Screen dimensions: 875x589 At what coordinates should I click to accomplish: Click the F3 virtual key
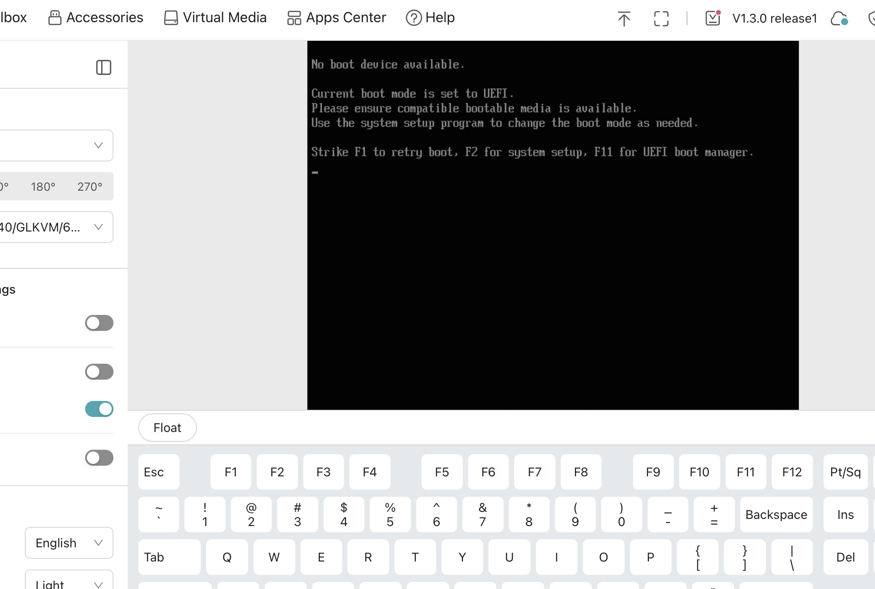[324, 472]
